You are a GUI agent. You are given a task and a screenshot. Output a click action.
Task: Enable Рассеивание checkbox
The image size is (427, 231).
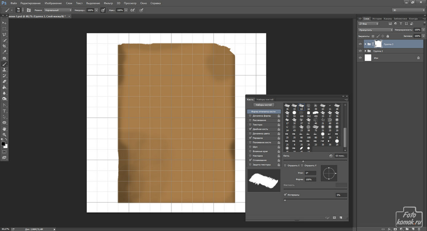point(250,120)
